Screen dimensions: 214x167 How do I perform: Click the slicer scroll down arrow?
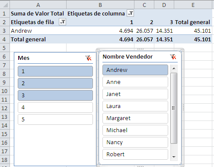pyautogui.click(x=174, y=157)
